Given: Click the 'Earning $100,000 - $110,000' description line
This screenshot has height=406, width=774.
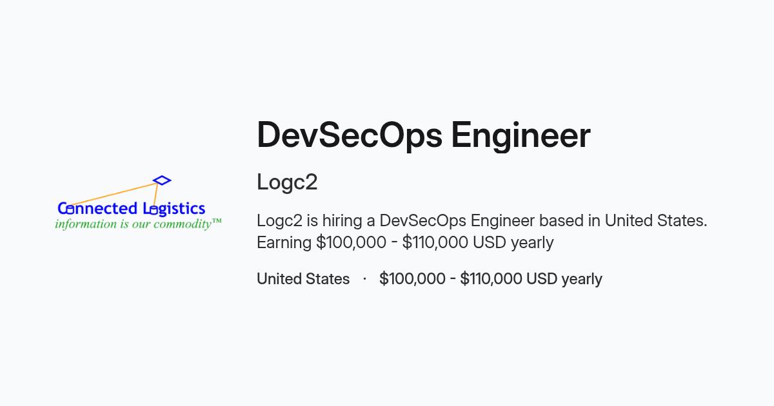Looking at the screenshot, I should [x=405, y=242].
